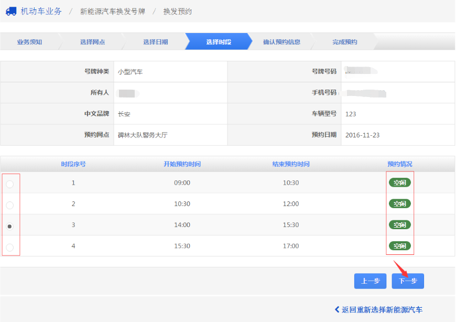This screenshot has height=322, width=456.
Task: Go to the 选择网点 step
Action: (92, 42)
